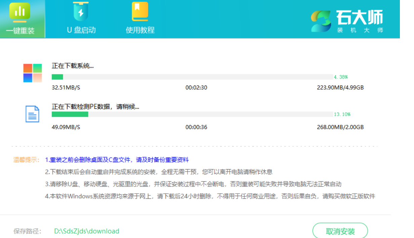Click the 4.38% progress percentage

(x=341, y=77)
